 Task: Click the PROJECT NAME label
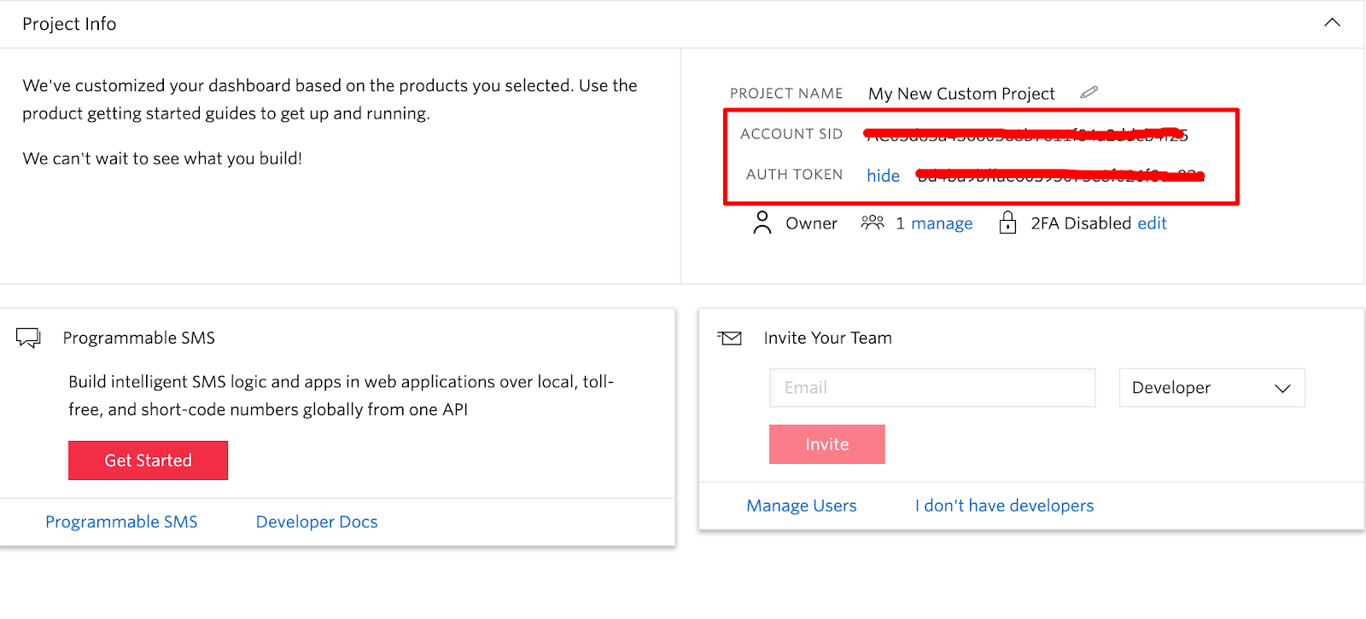coord(786,94)
